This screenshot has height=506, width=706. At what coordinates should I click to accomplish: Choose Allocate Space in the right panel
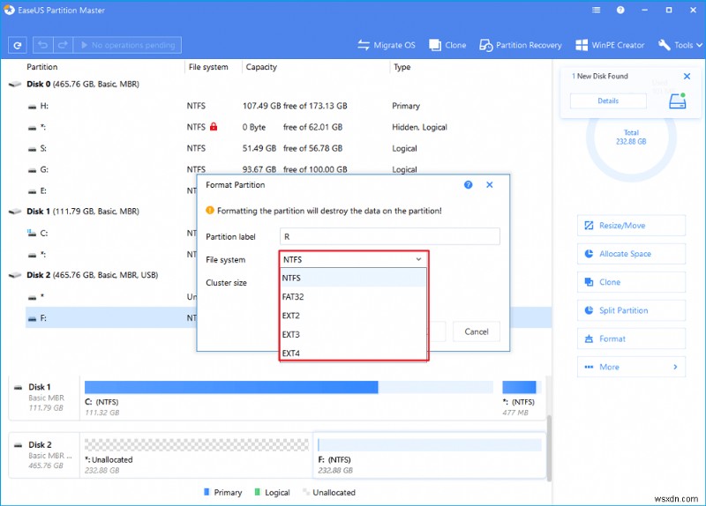click(631, 254)
